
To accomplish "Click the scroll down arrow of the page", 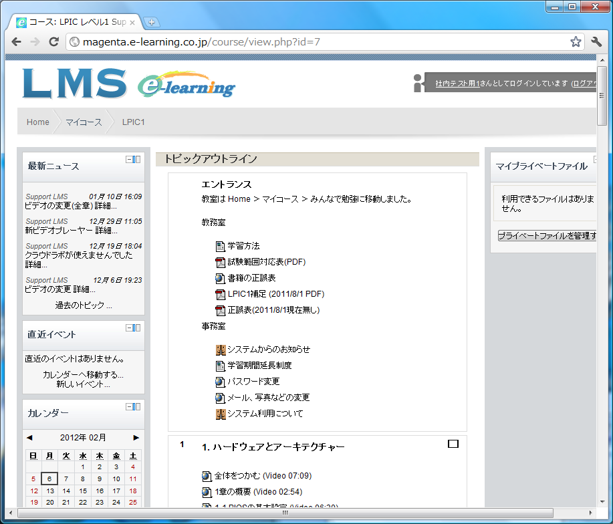I will click(x=602, y=502).
